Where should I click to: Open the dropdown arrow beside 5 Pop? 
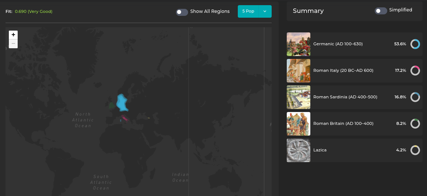click(265, 11)
